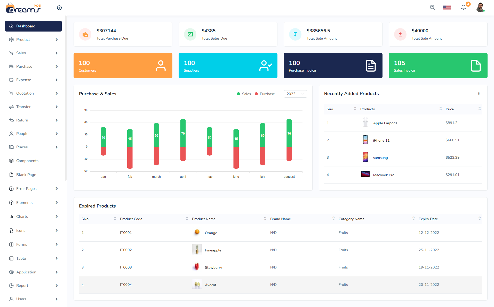
Task: Expand the Expense menu chevron
Action: coord(57,80)
